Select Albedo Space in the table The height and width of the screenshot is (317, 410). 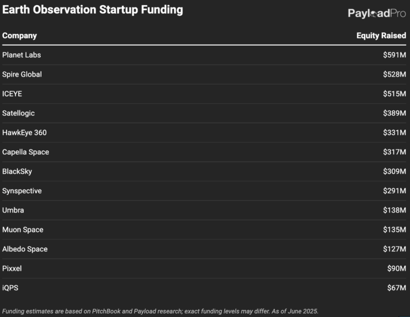pos(25,249)
